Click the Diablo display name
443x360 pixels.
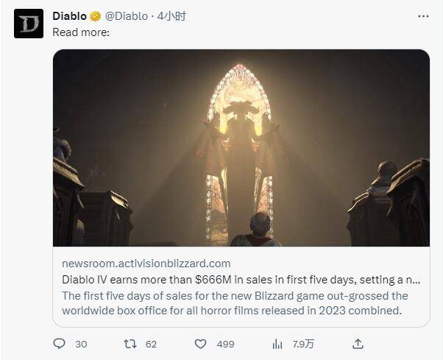(70, 16)
